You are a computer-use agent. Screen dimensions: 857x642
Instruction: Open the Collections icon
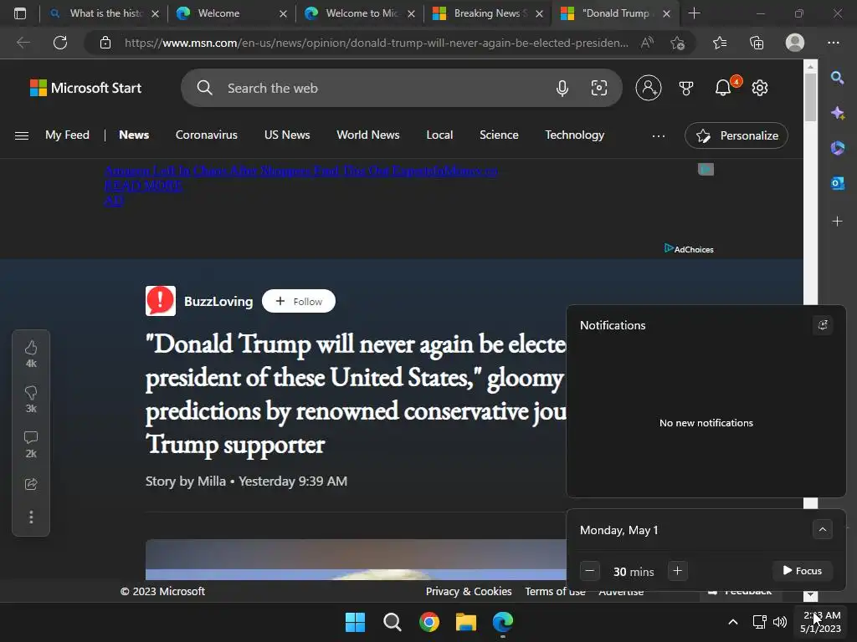[757, 43]
